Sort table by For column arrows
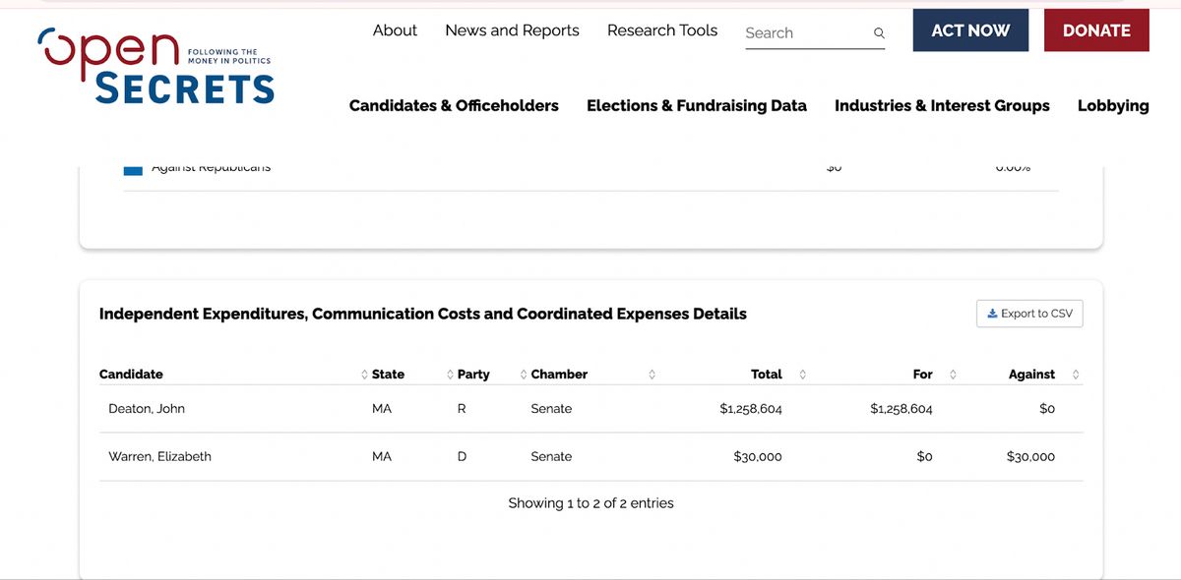 [x=952, y=375]
